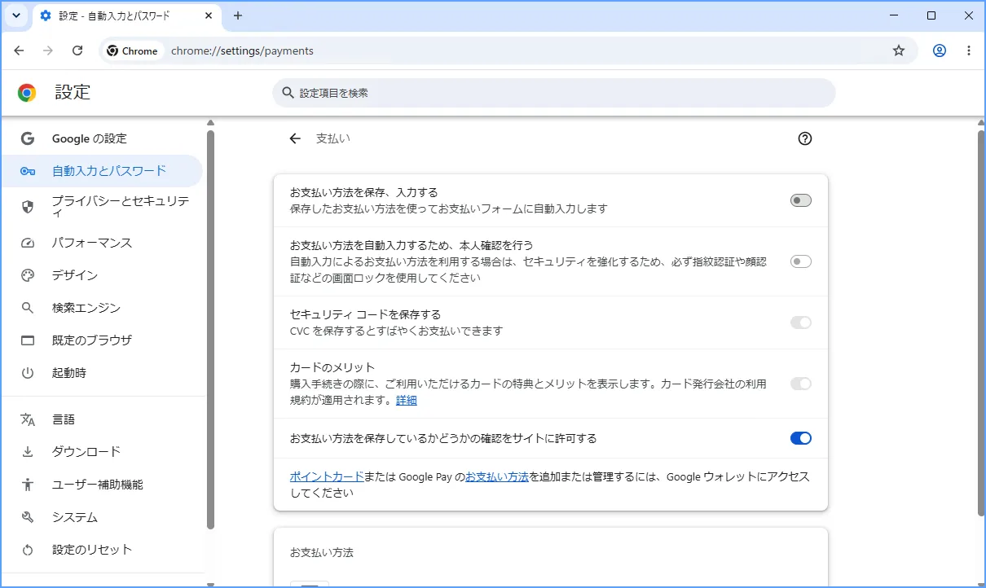Click the 支払い page heading
This screenshot has height=588, width=986.
[x=333, y=138]
